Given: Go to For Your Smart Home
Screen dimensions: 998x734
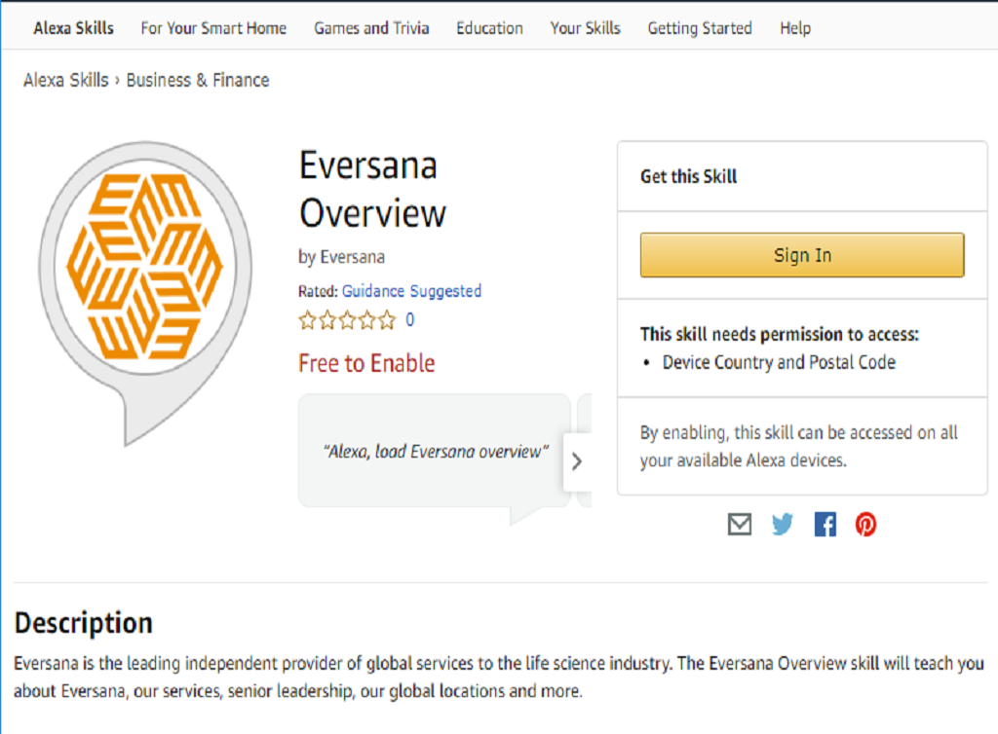Looking at the screenshot, I should pos(213,28).
